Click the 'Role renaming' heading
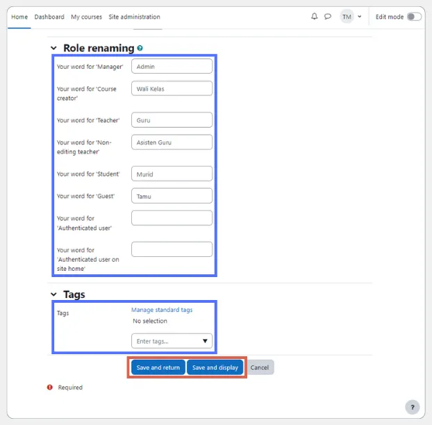 coord(99,48)
